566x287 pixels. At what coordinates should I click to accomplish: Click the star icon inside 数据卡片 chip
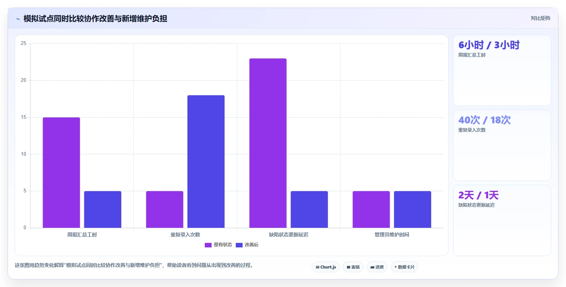[396, 267]
